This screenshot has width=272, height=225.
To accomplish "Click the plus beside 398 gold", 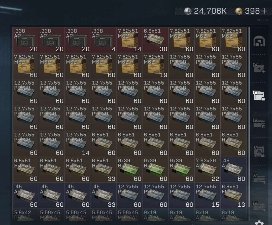I will click(x=264, y=11).
